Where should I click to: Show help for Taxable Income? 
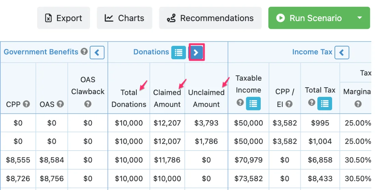(x=240, y=103)
